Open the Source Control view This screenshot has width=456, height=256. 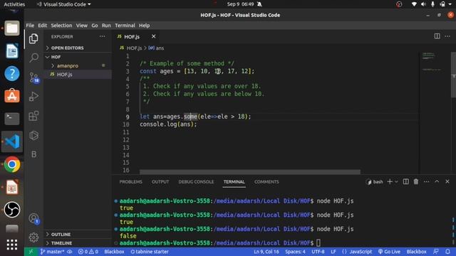click(33, 78)
